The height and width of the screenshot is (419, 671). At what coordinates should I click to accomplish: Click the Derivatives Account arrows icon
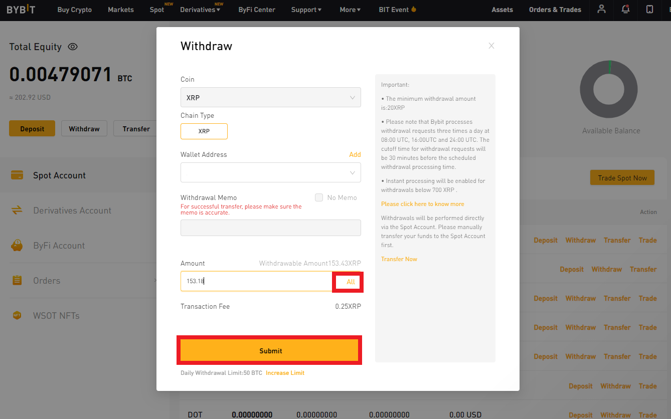17,211
